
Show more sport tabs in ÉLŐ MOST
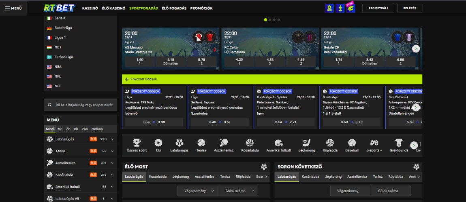(266, 177)
